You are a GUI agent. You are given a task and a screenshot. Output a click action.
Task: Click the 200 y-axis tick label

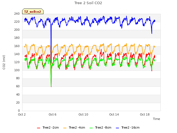pyautogui.click(x=17, y=30)
